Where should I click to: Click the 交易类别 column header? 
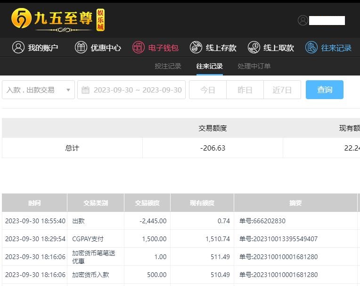tap(96, 202)
